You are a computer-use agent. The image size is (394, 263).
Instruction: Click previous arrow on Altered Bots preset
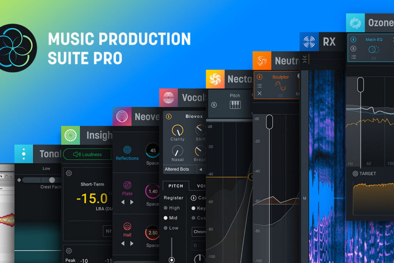200,169
